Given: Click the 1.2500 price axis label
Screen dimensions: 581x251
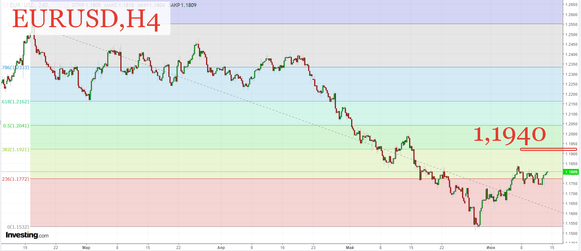Looking at the screenshot, I should tap(571, 34).
